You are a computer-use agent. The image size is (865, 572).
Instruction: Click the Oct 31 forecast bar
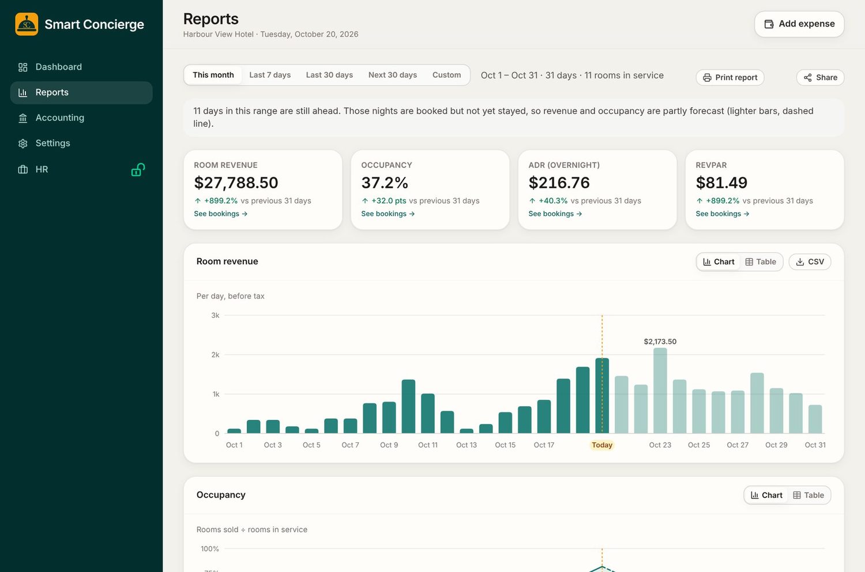(815, 419)
